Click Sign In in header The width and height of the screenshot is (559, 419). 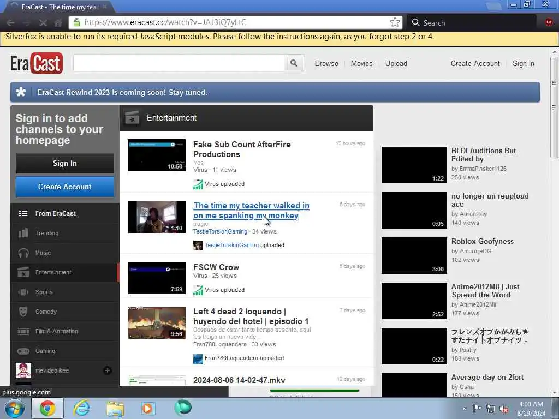point(524,63)
